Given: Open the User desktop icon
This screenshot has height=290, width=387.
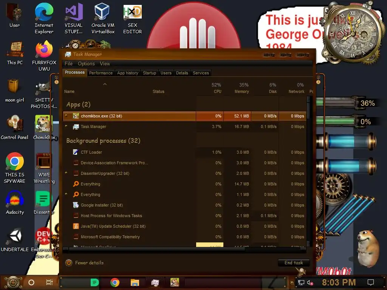Looking at the screenshot, I should [x=15, y=15].
